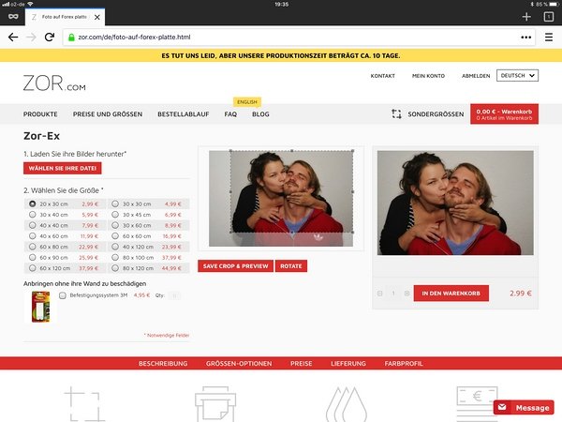Open the Kontakt link
Image resolution: width=562 pixels, height=422 pixels.
click(x=383, y=76)
